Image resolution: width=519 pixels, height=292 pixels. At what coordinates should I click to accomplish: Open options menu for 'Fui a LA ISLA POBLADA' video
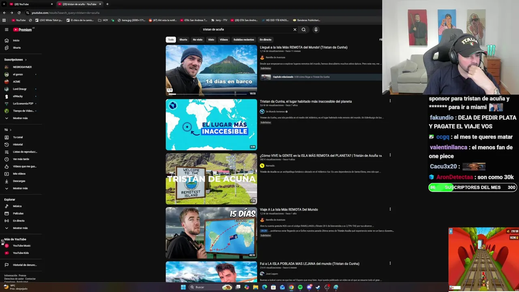pos(390,263)
